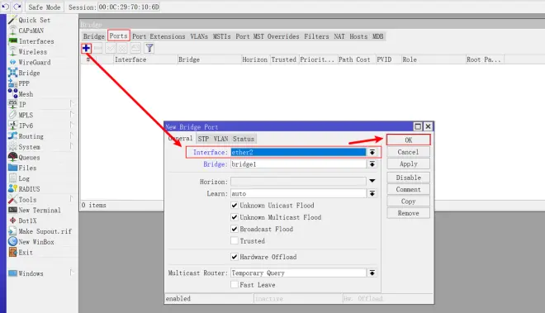Expand the Horizon field arrow

[372, 181]
